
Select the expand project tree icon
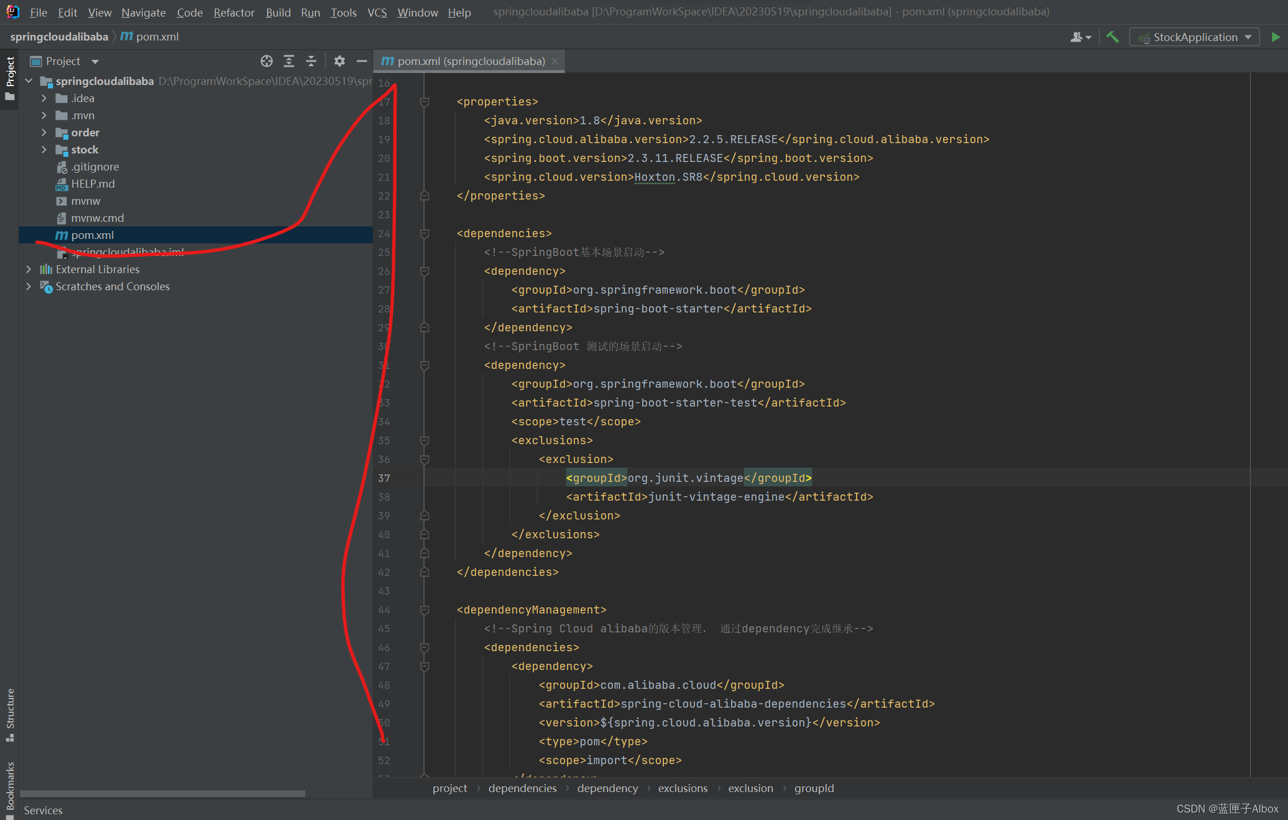pyautogui.click(x=289, y=61)
